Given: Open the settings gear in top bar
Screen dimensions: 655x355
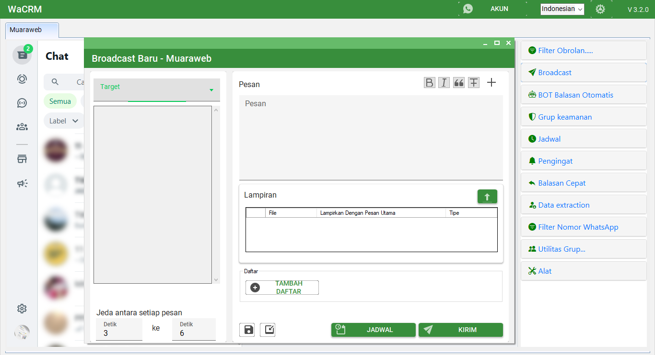Looking at the screenshot, I should click(600, 9).
